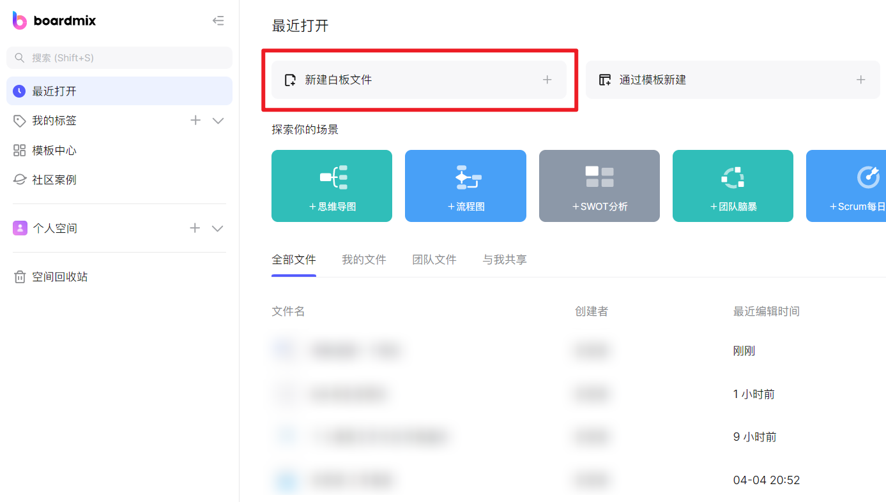Screen dimensions: 886x502
Task: Expand the 我的标签 section
Action: tap(218, 120)
